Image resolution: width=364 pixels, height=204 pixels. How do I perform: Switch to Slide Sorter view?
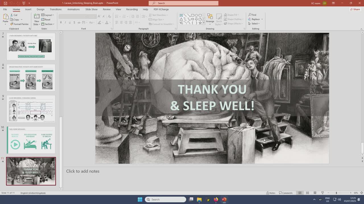pyautogui.click(x=307, y=193)
